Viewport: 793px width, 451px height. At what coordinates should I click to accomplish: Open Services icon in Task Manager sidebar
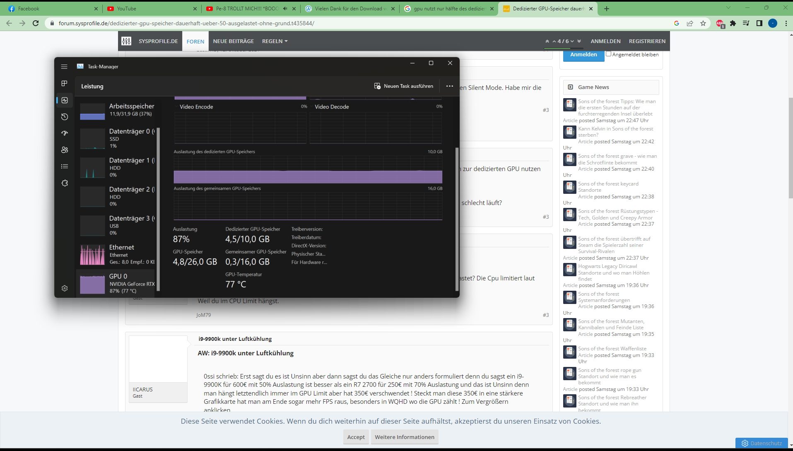[x=65, y=183]
